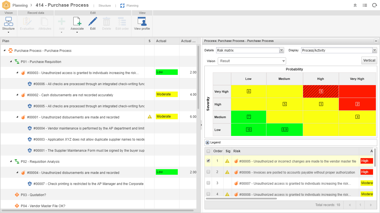Click the P03 Quotation decision icon
The height and width of the screenshot is (213, 380).
coord(17,195)
